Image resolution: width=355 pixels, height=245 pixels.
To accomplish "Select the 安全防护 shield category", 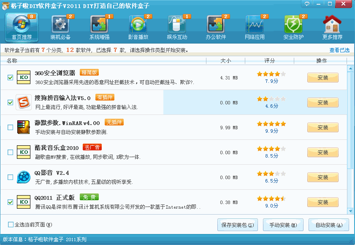I will click(293, 27).
